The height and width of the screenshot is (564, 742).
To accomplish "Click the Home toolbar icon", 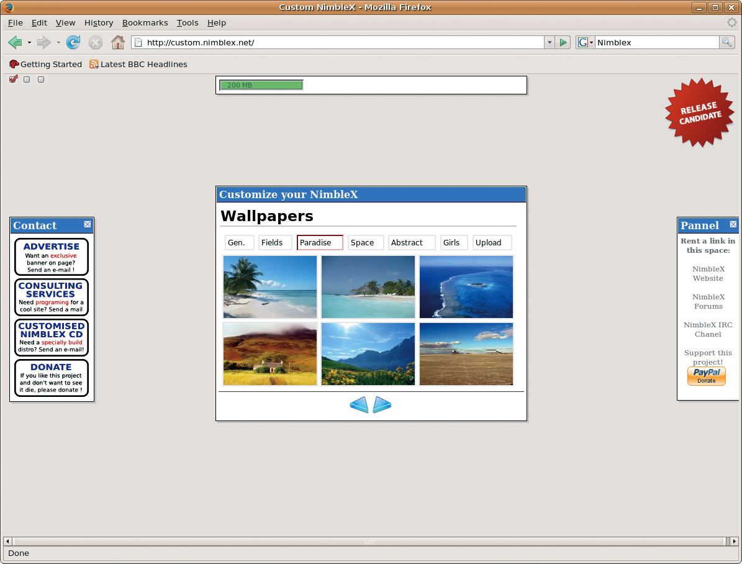I will (x=117, y=42).
